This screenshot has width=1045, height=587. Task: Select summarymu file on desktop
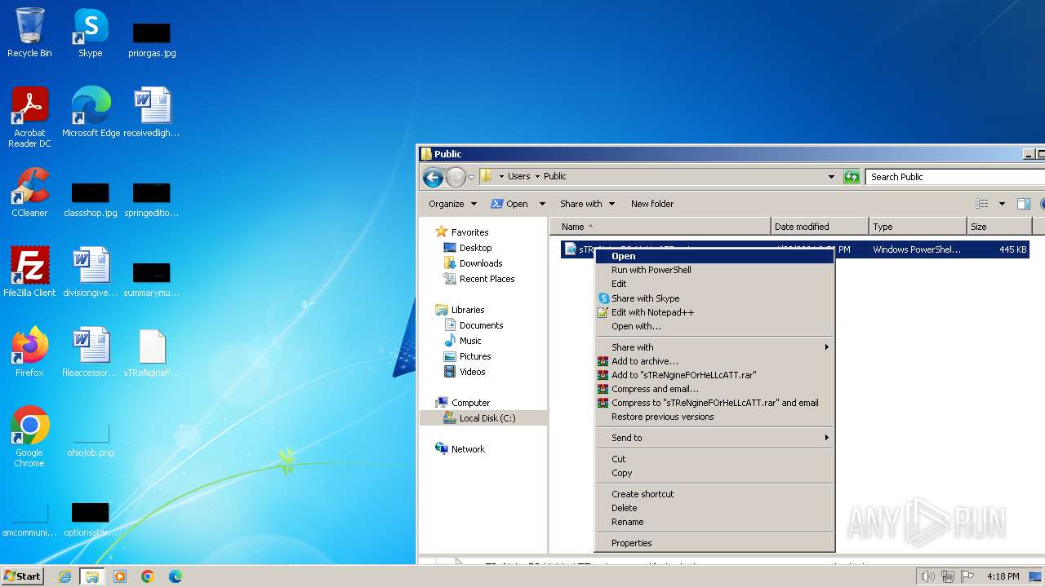(x=152, y=280)
